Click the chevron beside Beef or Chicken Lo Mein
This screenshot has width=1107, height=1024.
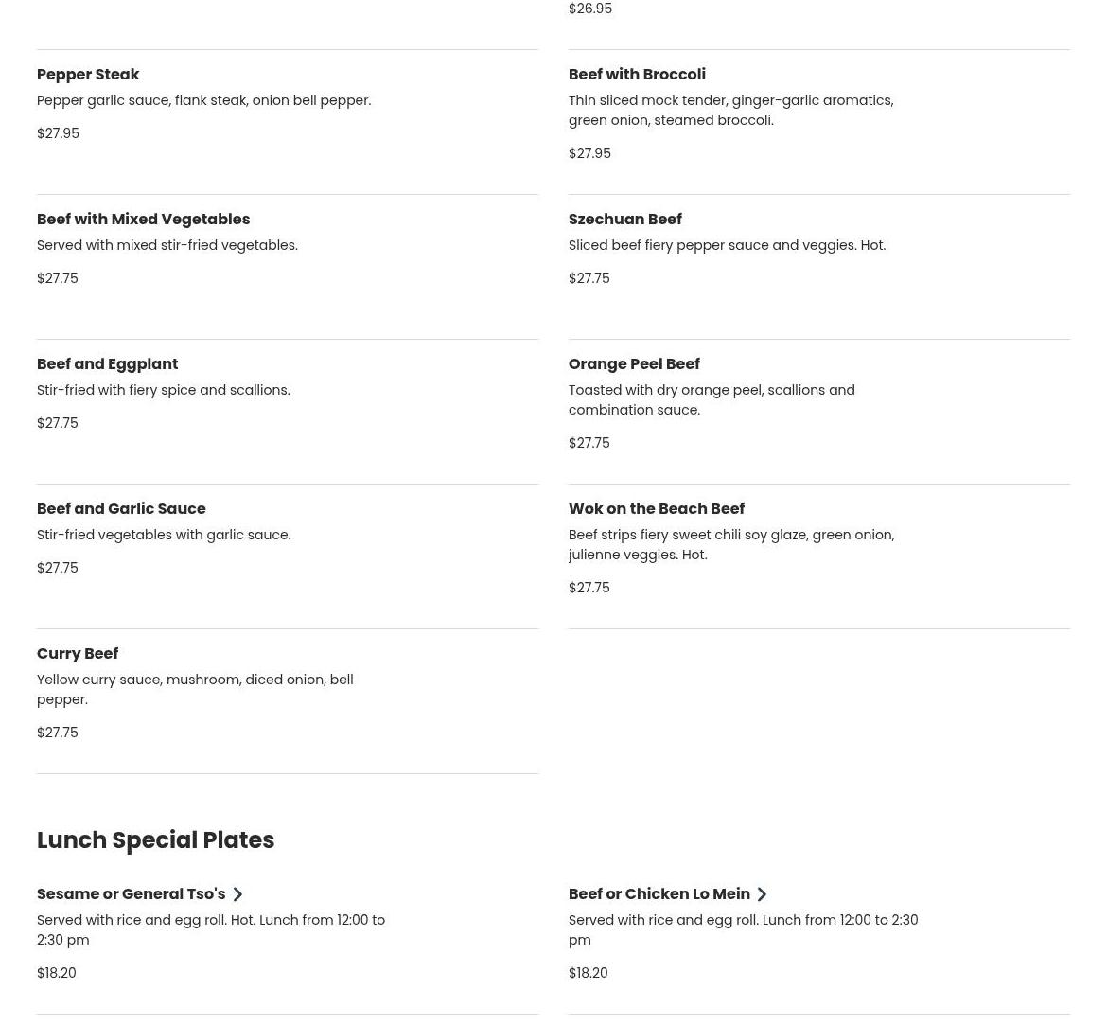[x=762, y=894]
